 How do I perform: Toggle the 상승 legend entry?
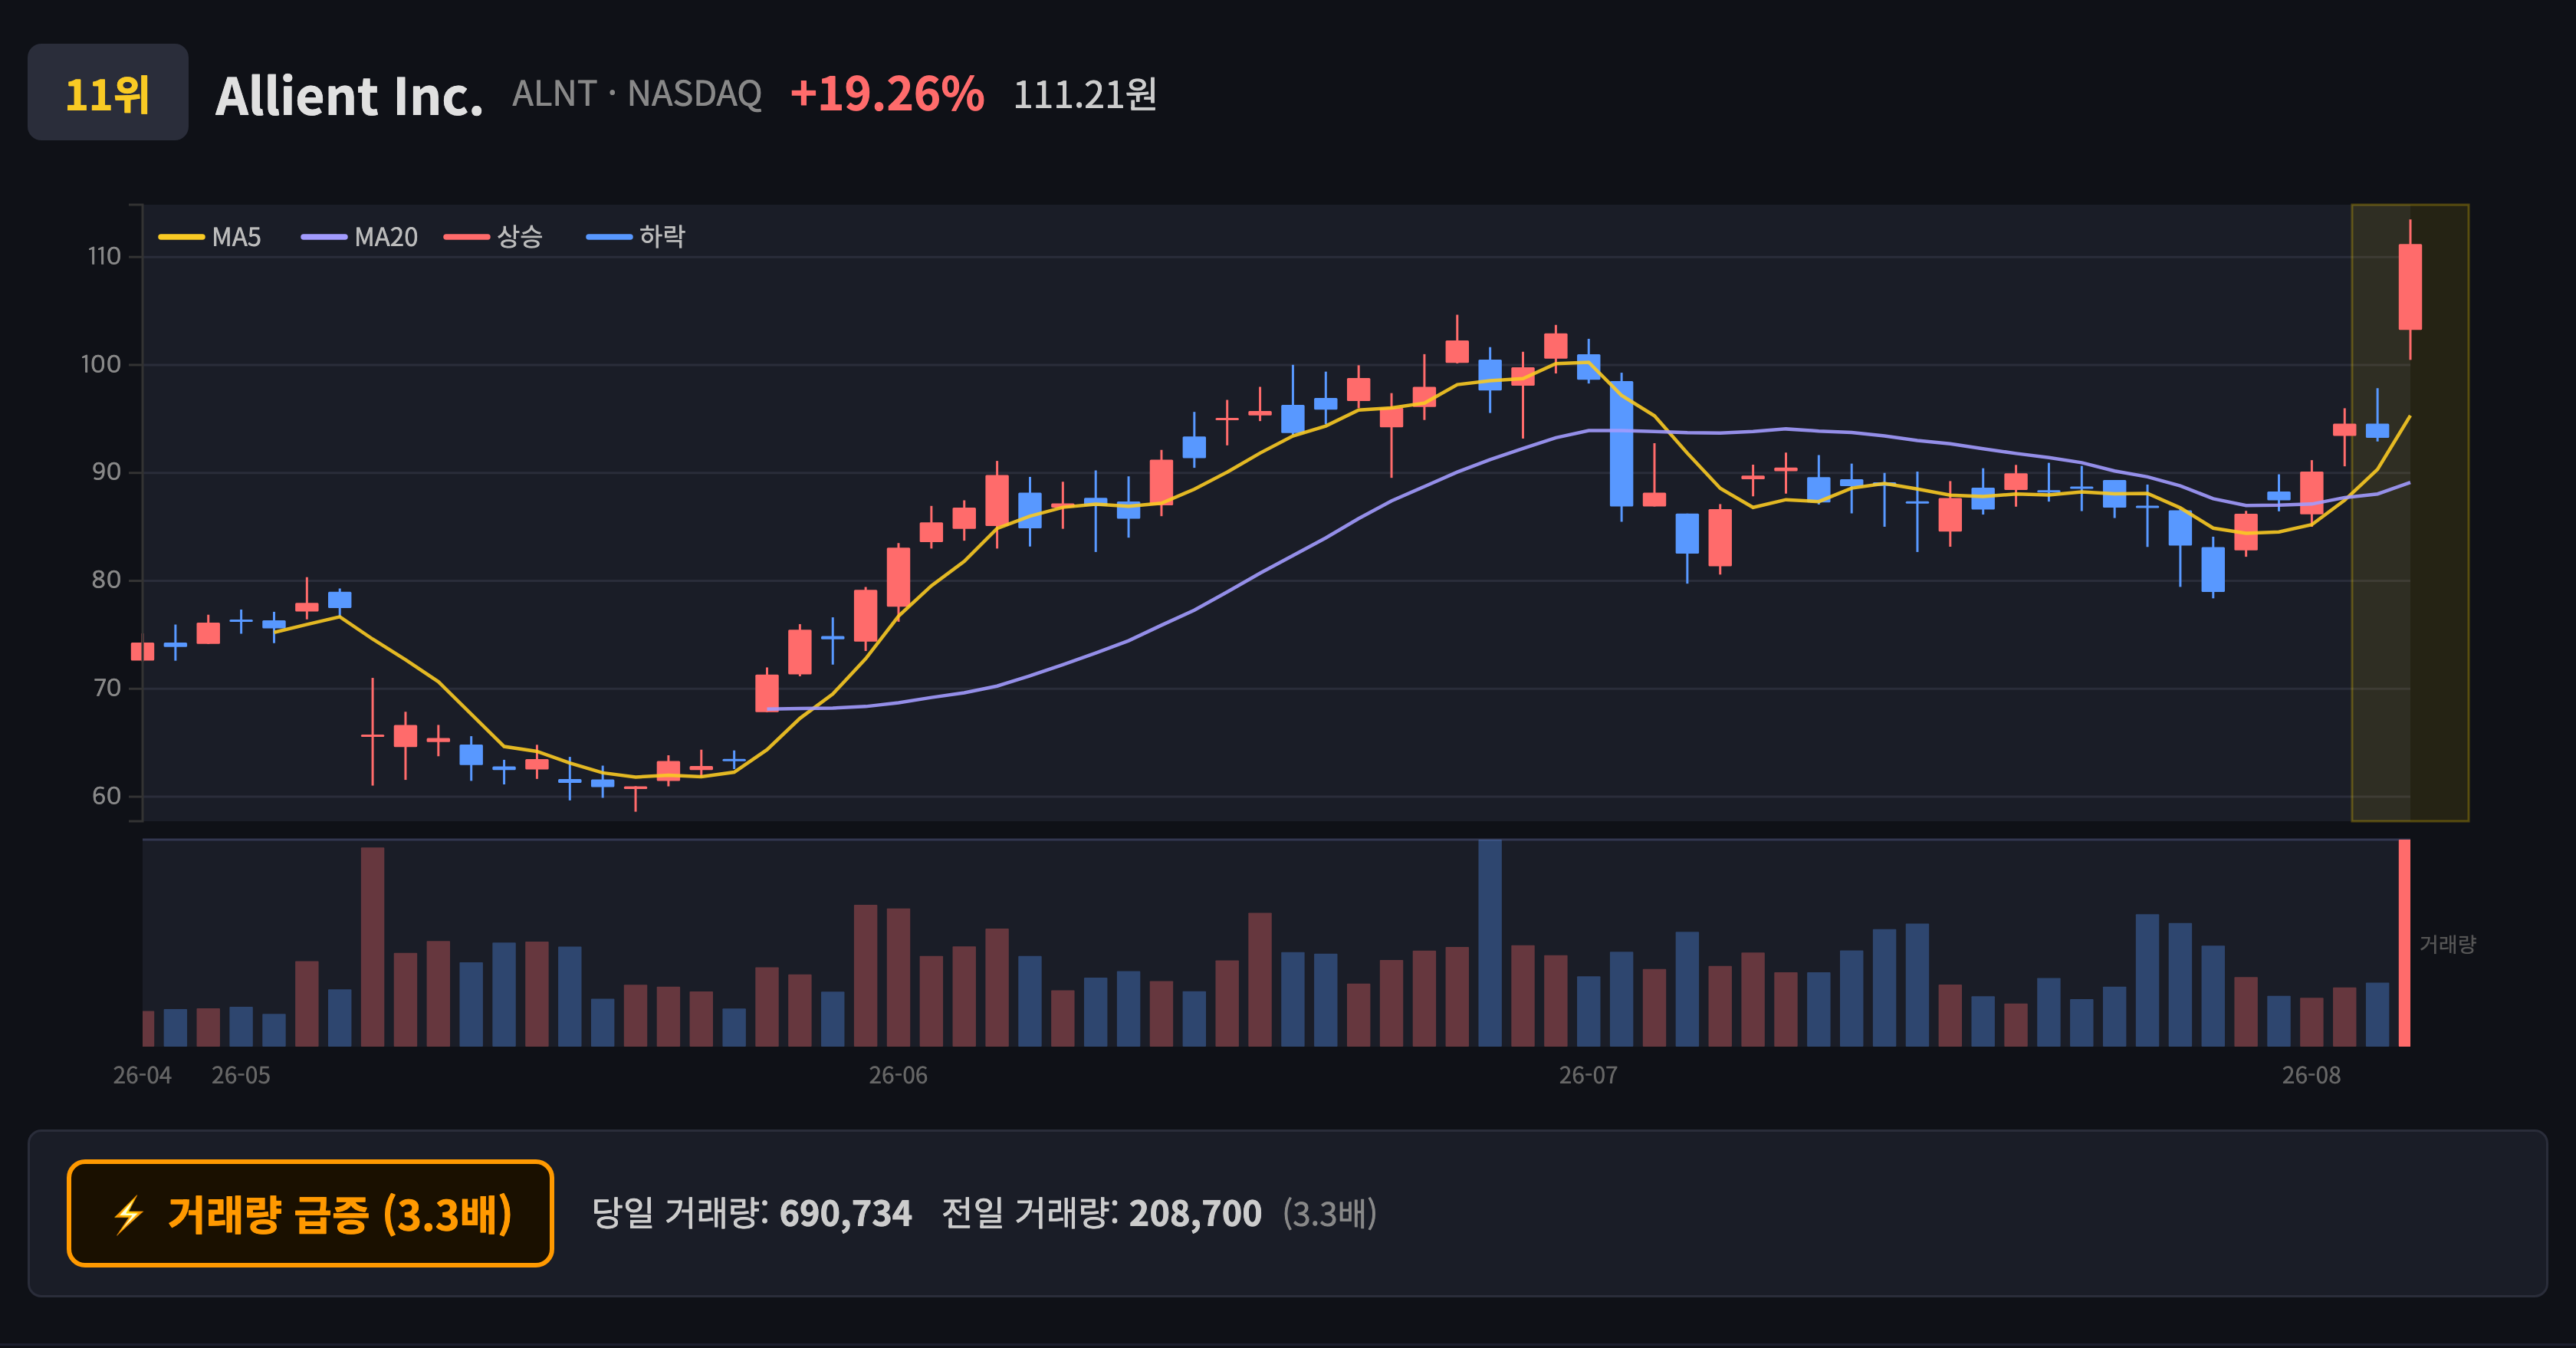[x=493, y=237]
